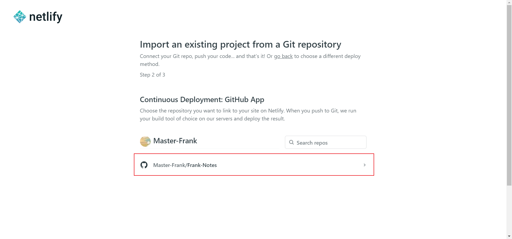This screenshot has width=512, height=239.
Task: Click the search magnifier icon
Action: pos(291,142)
